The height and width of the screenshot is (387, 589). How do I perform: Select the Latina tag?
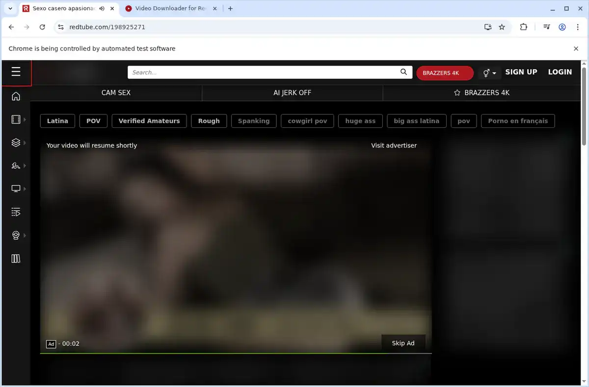(x=57, y=121)
